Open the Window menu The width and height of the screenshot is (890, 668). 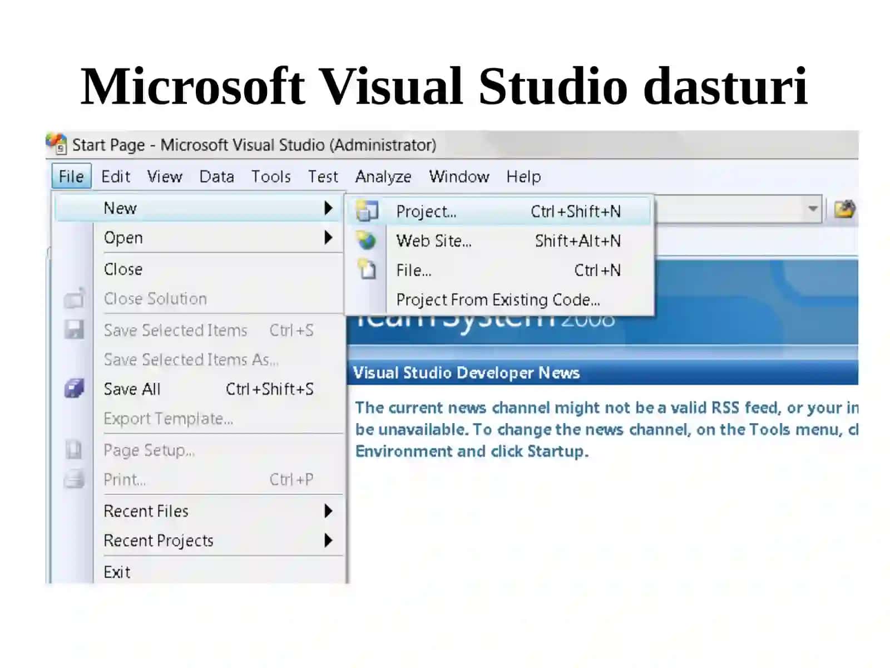pyautogui.click(x=459, y=176)
